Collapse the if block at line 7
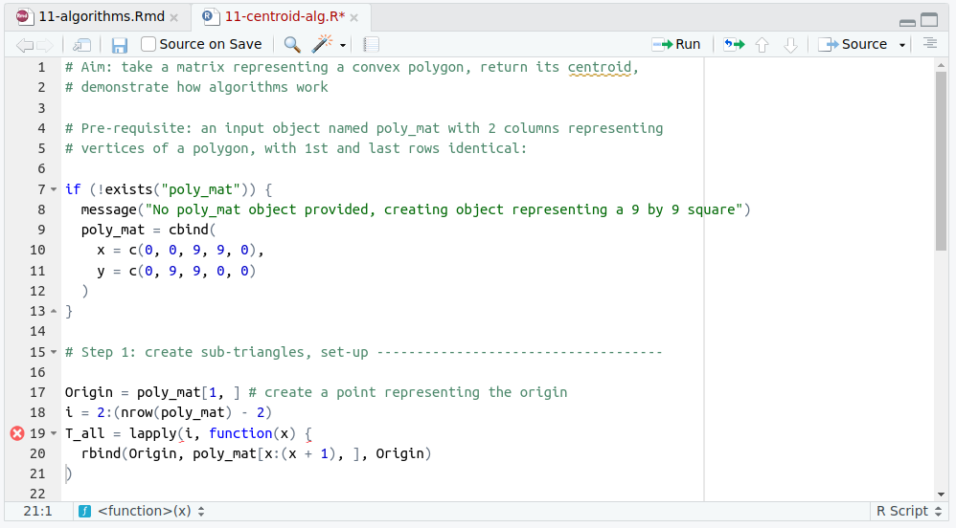 point(54,190)
